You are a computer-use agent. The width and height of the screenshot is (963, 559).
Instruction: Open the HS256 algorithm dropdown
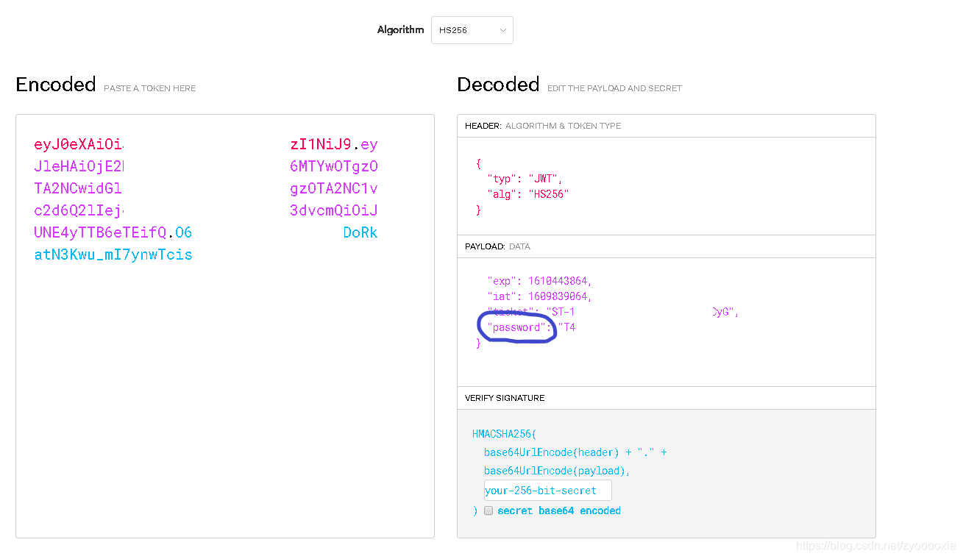point(472,30)
